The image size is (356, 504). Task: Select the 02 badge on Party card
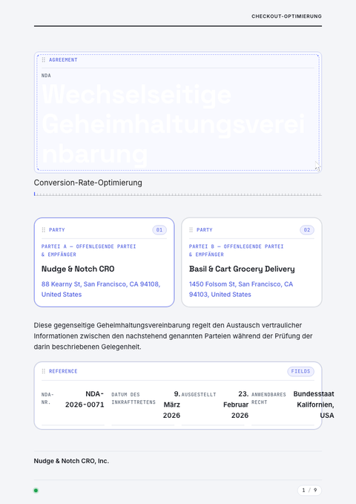click(x=307, y=230)
